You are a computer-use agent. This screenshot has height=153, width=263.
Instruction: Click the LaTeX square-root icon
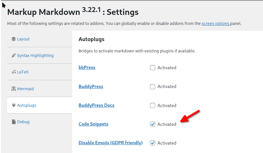[13, 72]
